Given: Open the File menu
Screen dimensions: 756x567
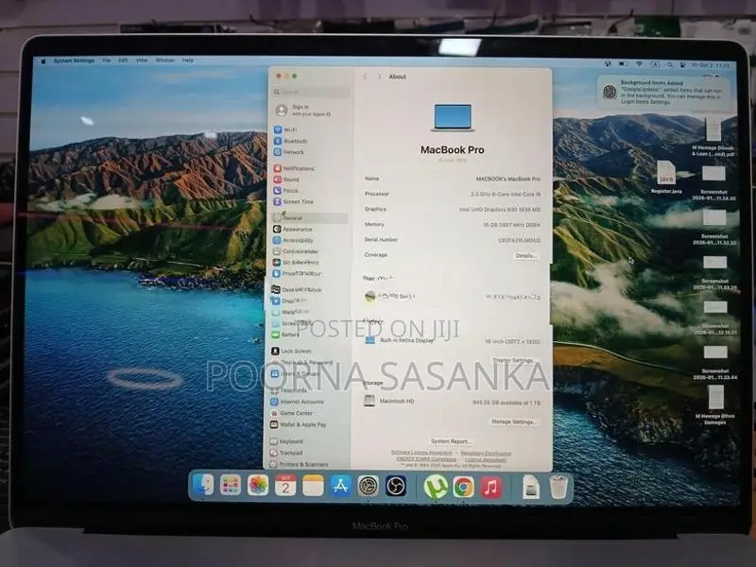Looking at the screenshot, I should click(x=106, y=60).
